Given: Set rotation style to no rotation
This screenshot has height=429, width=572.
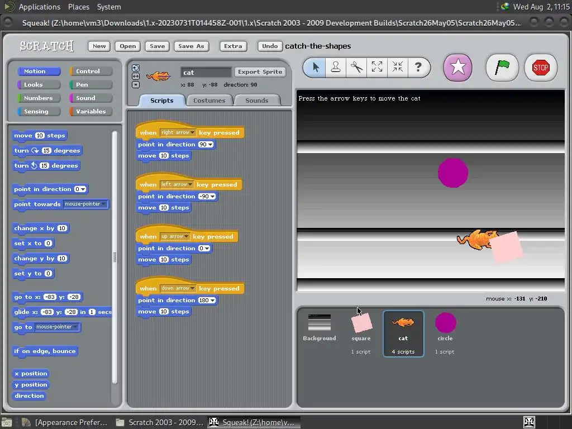Looking at the screenshot, I should [135, 85].
